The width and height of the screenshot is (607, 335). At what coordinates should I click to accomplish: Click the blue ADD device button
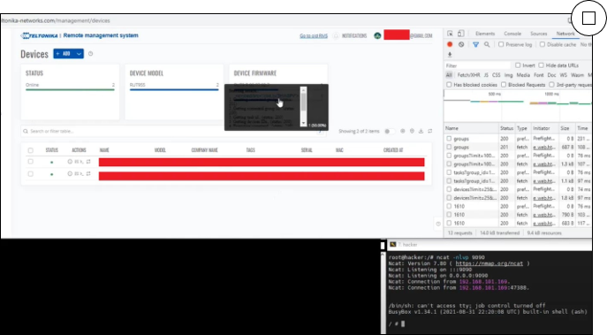coord(64,54)
